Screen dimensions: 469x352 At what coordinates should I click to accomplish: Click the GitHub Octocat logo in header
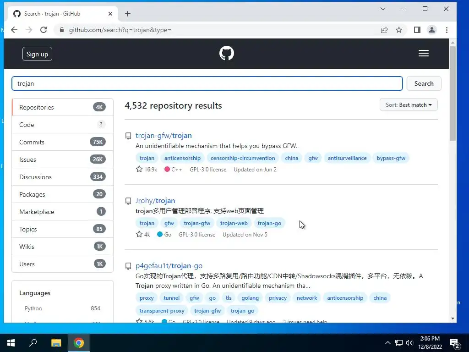click(226, 53)
